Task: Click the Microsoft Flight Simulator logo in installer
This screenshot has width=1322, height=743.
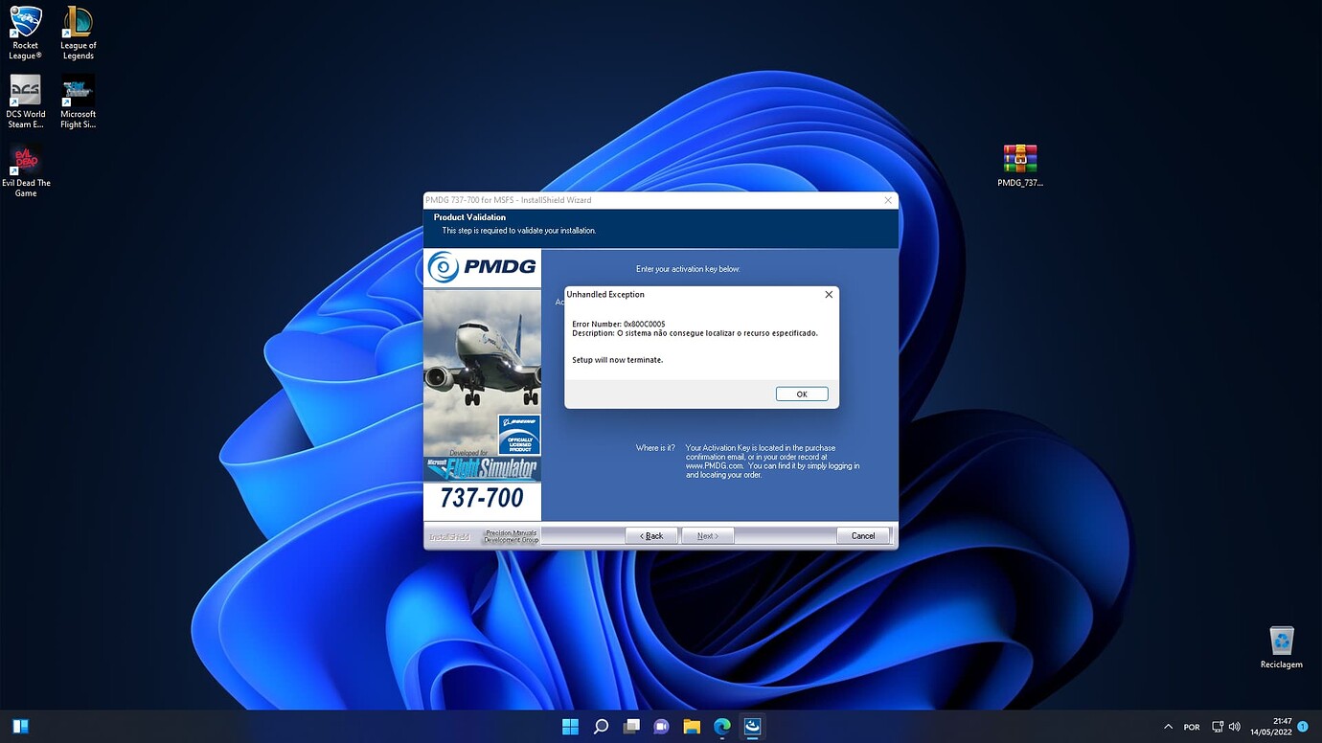Action: [x=482, y=468]
